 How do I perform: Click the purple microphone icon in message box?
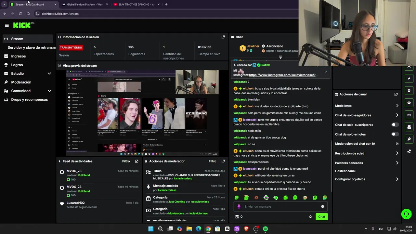(239, 206)
